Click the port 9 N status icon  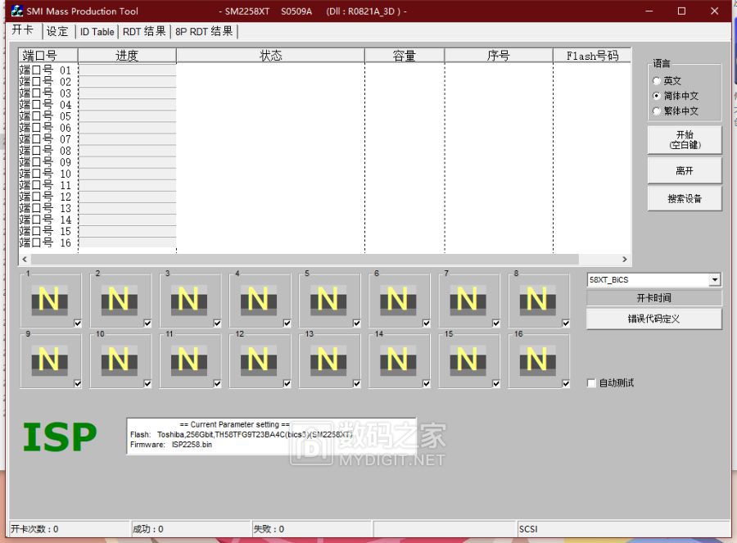pos(48,360)
